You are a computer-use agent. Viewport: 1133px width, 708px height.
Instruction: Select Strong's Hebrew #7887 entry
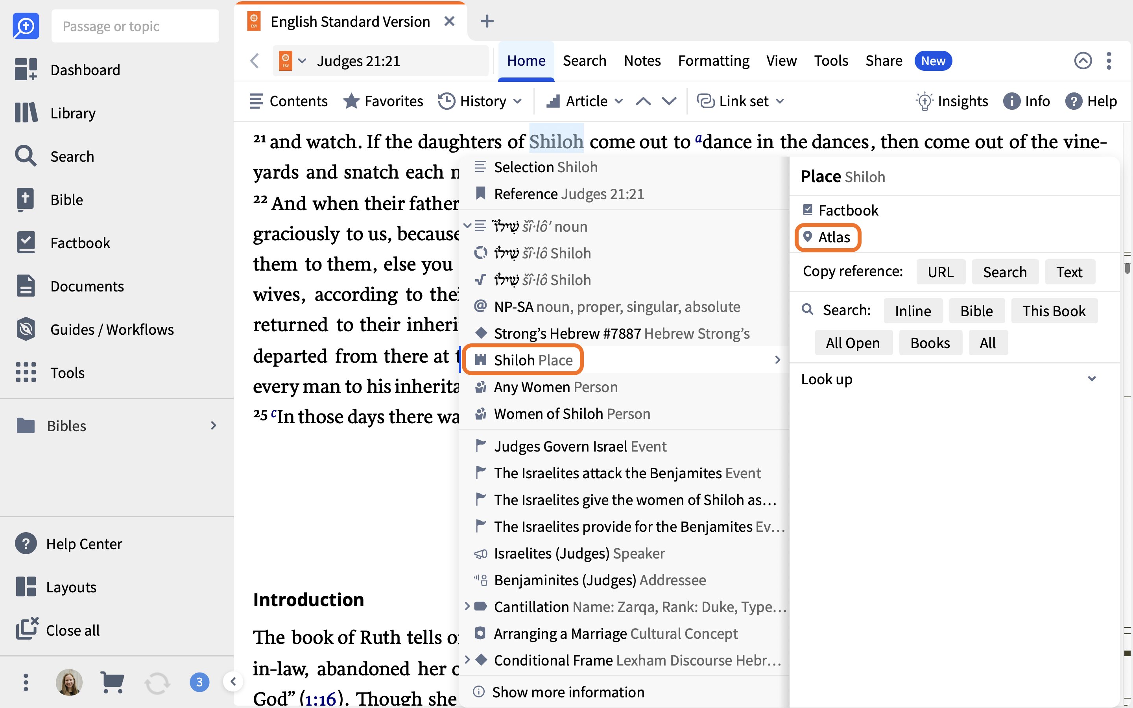624,334
